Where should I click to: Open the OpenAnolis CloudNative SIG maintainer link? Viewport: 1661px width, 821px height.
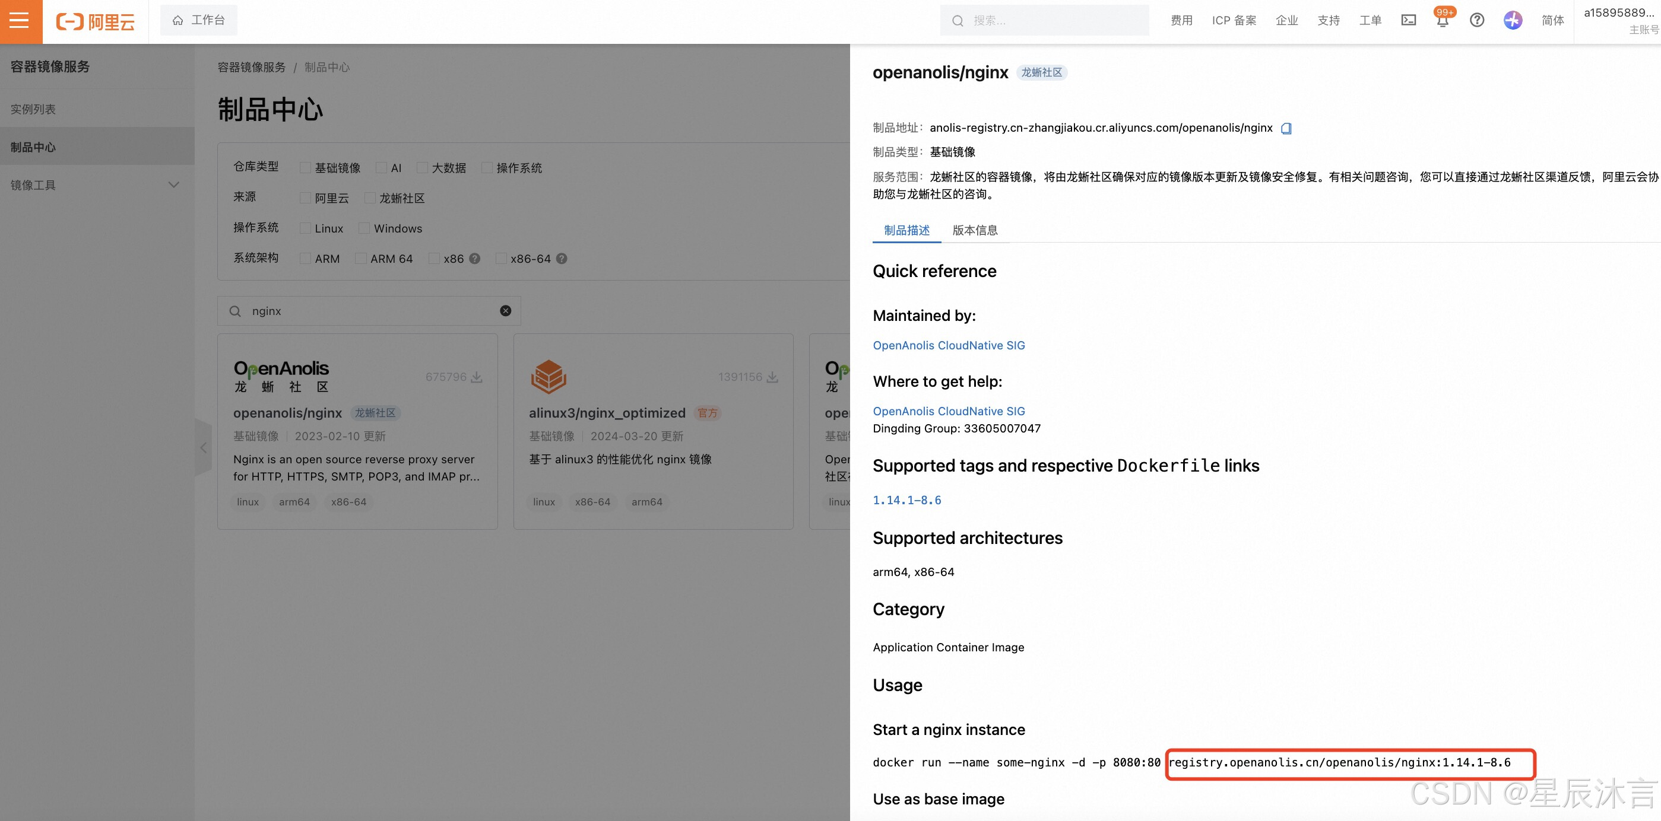(949, 345)
